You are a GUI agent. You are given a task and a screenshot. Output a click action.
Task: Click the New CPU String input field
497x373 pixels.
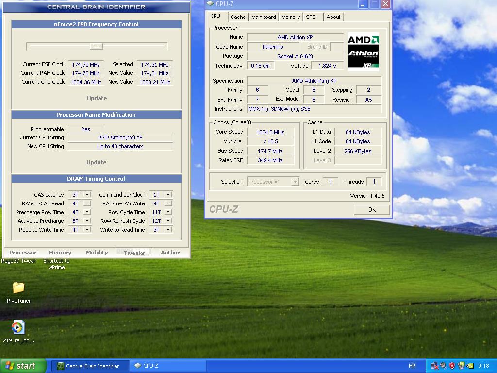(x=120, y=146)
